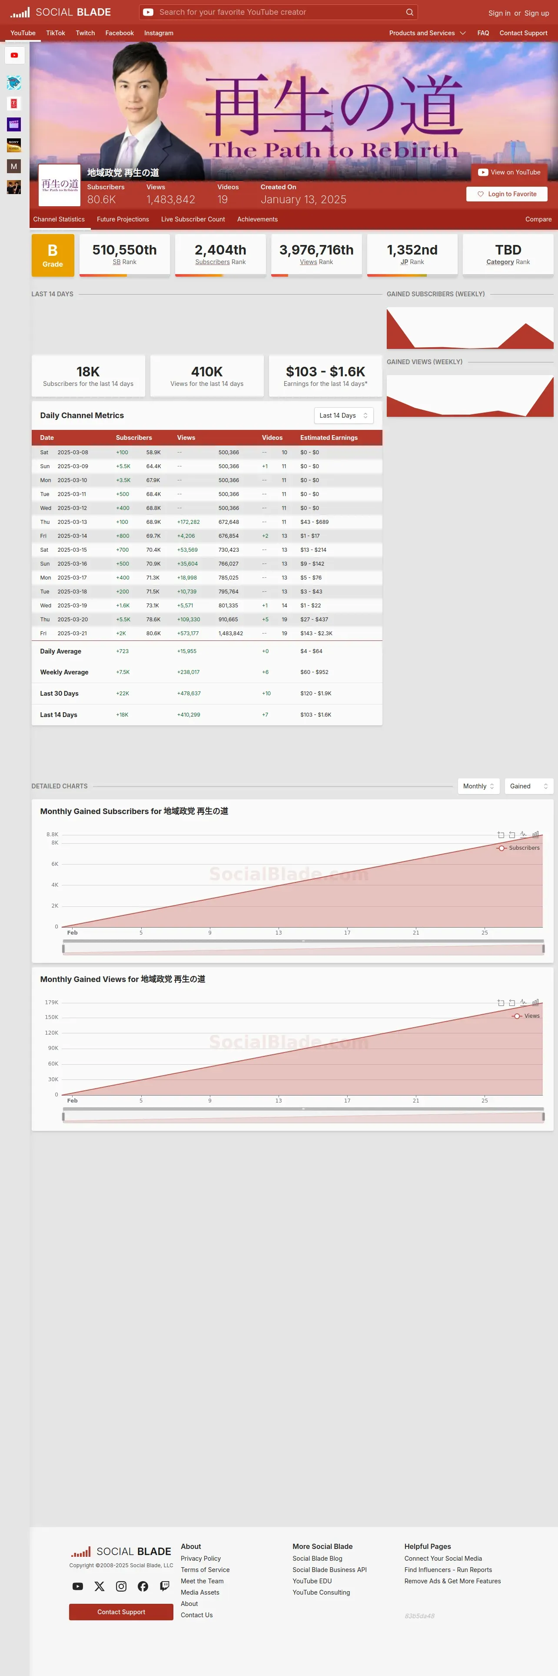Open Sony channel thumbnail in sidebar
Screen dimensions: 558x1676
[x=13, y=145]
